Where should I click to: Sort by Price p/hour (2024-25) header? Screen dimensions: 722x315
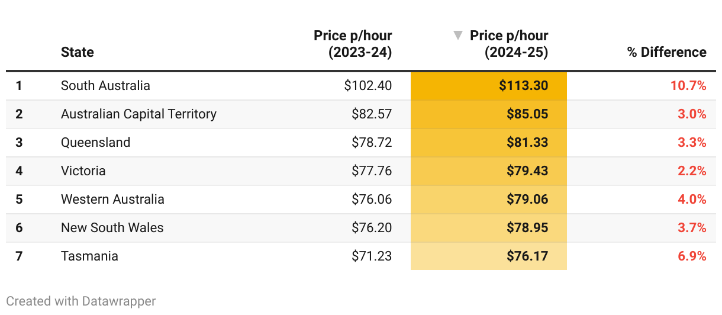[509, 44]
